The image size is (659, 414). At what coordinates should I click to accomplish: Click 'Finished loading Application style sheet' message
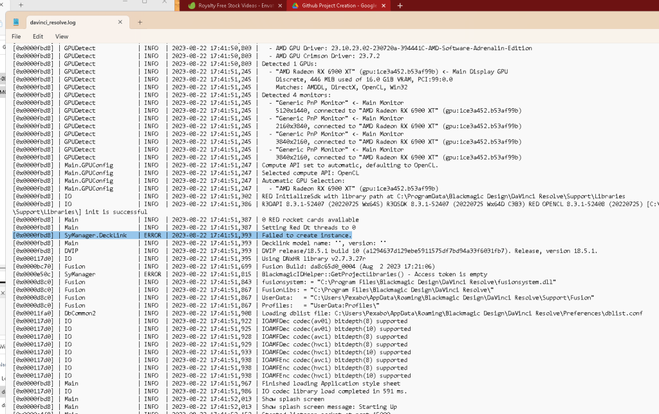331,383
